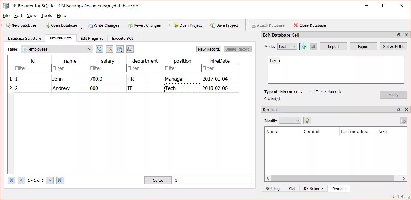This screenshot has width=411, height=200.
Task: Click the word wrap icon in Edit Database Cell
Action: pos(313,46)
